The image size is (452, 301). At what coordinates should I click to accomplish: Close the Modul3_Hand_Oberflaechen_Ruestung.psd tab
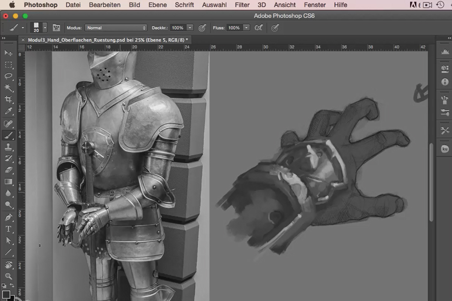[x=23, y=39]
